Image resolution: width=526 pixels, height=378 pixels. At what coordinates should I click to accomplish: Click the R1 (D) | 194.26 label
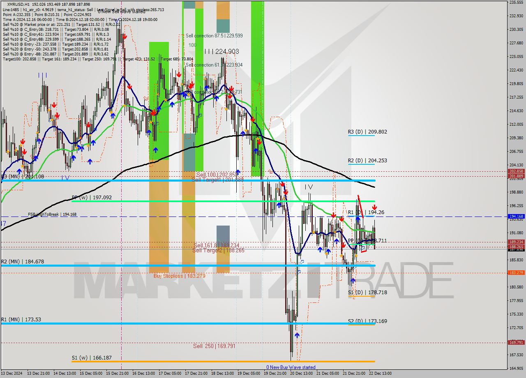[x=366, y=212]
